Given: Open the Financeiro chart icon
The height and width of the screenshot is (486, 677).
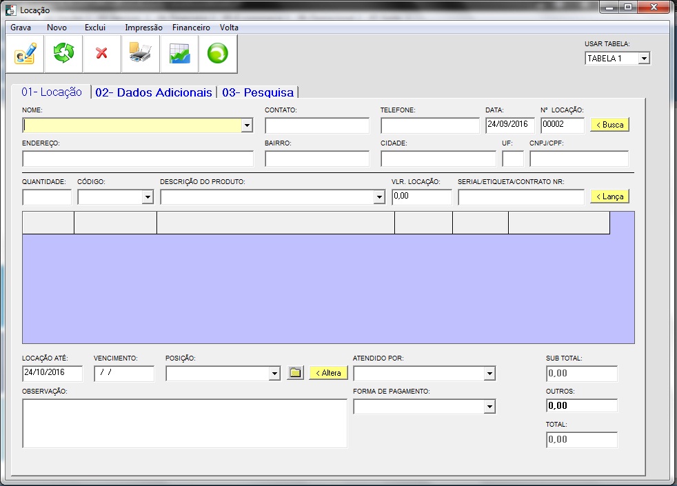Looking at the screenshot, I should coord(179,53).
